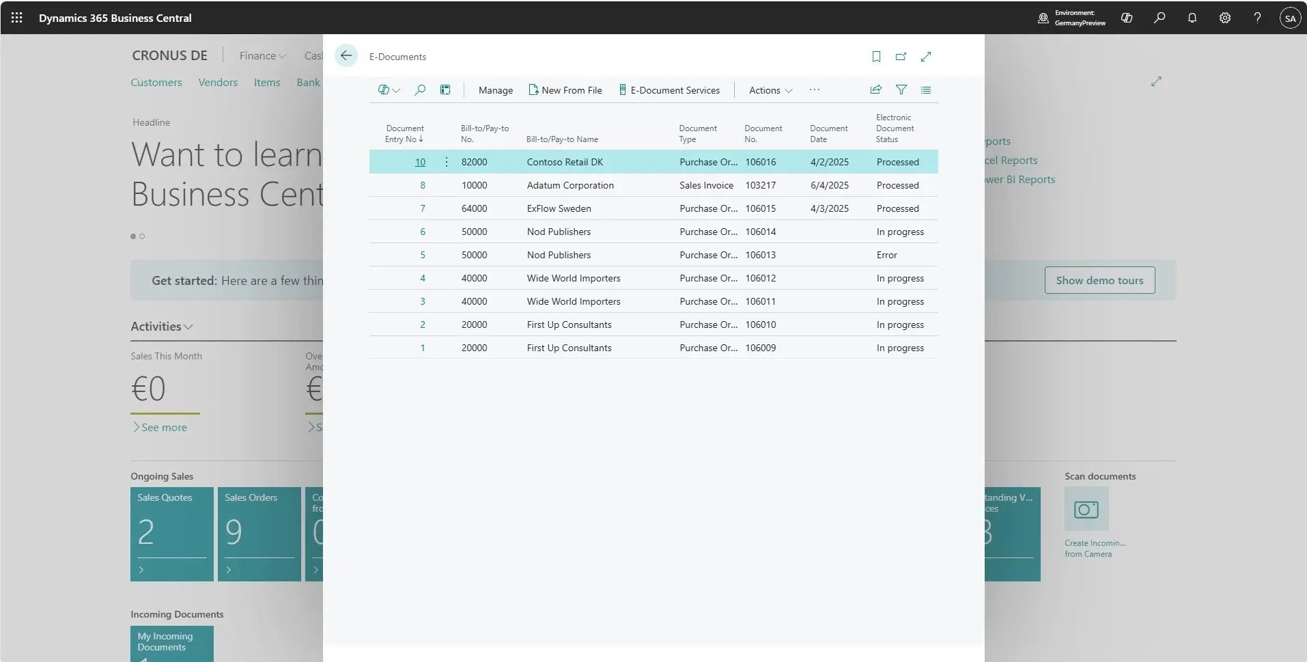This screenshot has width=1307, height=662.
Task: Switch the list layout view
Action: coord(926,89)
